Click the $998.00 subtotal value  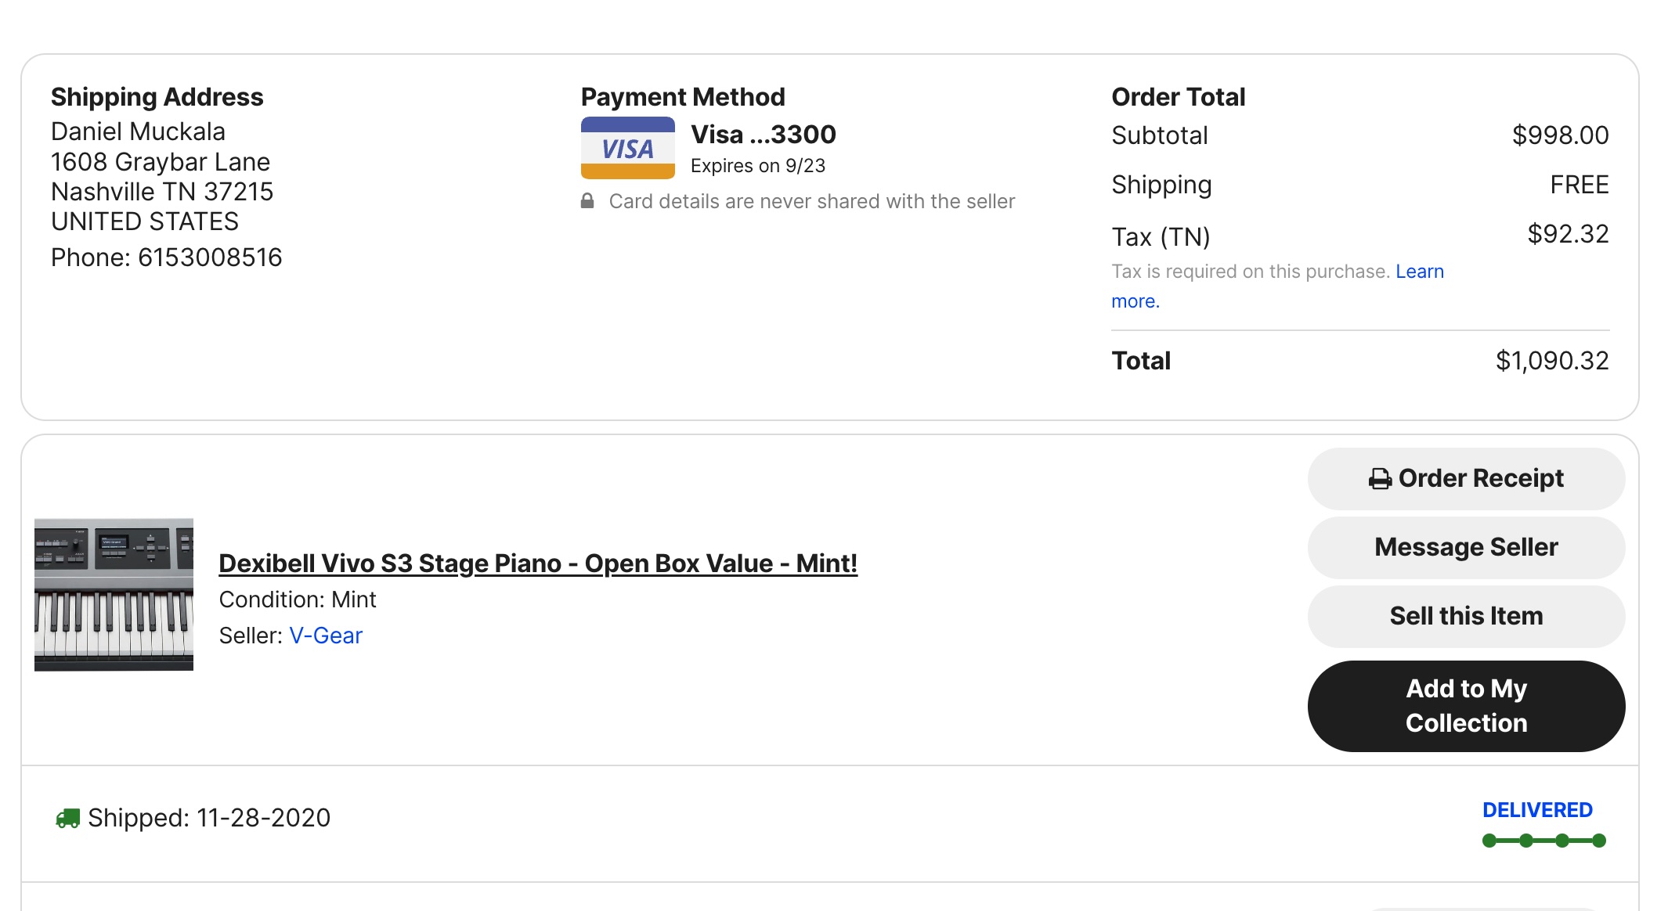(x=1559, y=135)
